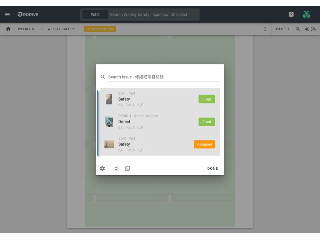Focus the Search Weekly Safety Inspection Checklist field
The width and height of the screenshot is (320, 240).
(x=153, y=14)
